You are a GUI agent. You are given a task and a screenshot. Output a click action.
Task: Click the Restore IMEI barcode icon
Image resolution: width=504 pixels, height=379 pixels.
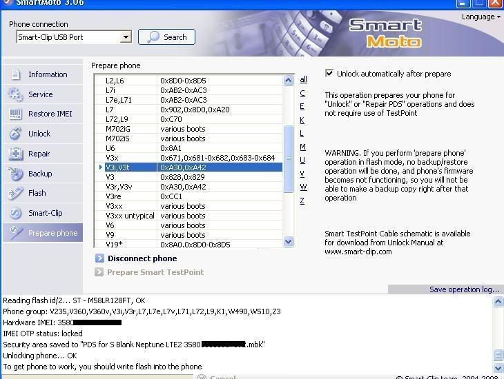point(15,114)
